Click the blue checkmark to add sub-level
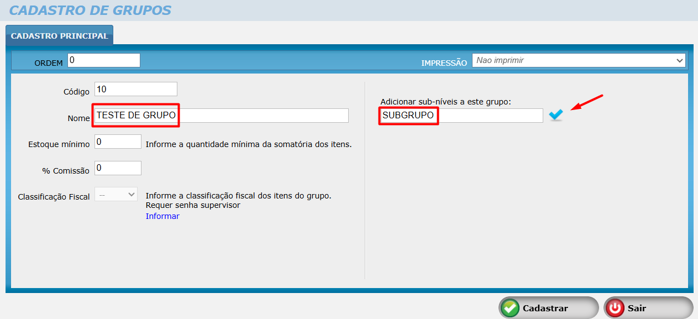698x319 pixels. tap(556, 115)
